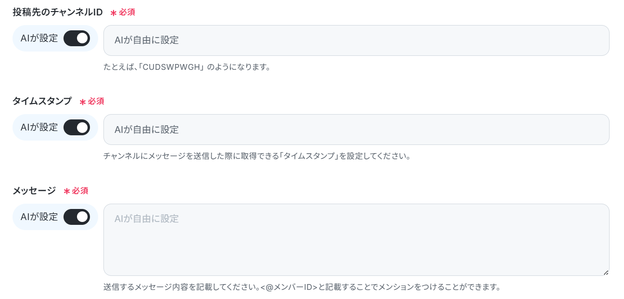The width and height of the screenshot is (624, 299).
Task: Click the タイムスタンプ helper description text
Action: 257,156
